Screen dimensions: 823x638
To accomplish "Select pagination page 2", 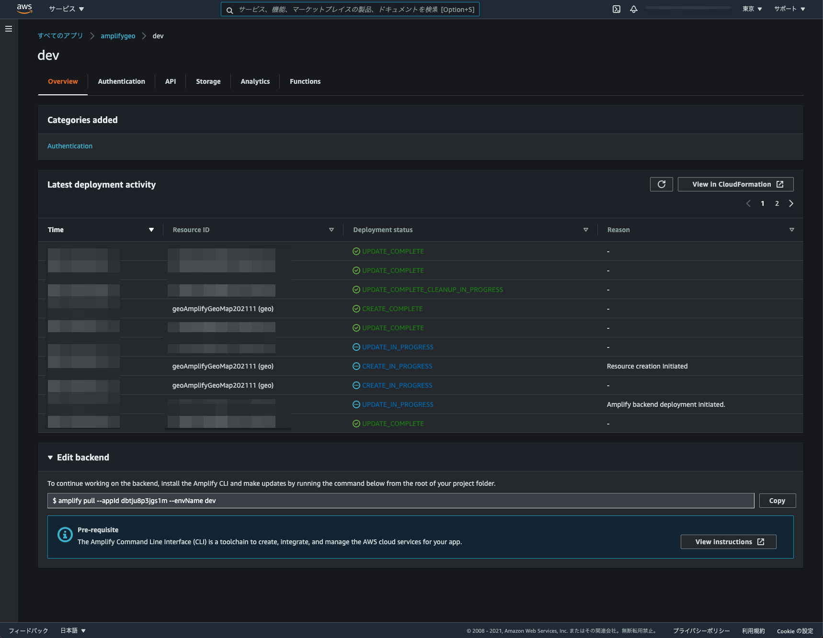I will tap(777, 203).
